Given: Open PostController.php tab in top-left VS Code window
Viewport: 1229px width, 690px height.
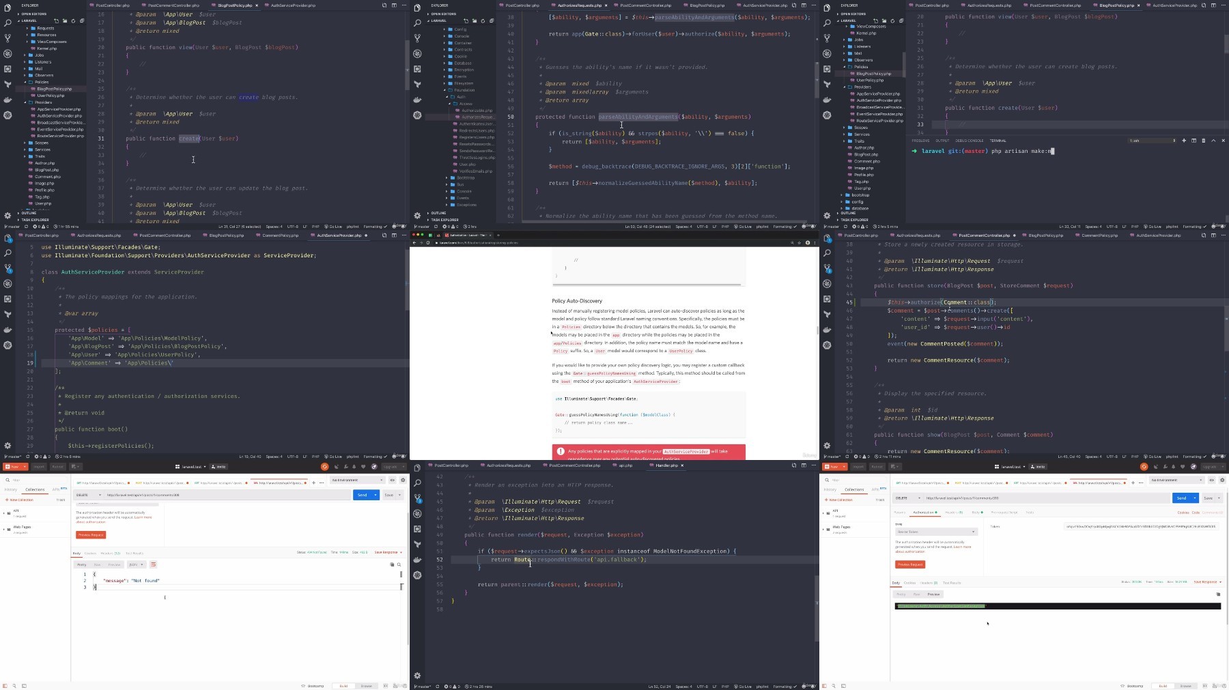Looking at the screenshot, I should pyautogui.click(x=111, y=5).
